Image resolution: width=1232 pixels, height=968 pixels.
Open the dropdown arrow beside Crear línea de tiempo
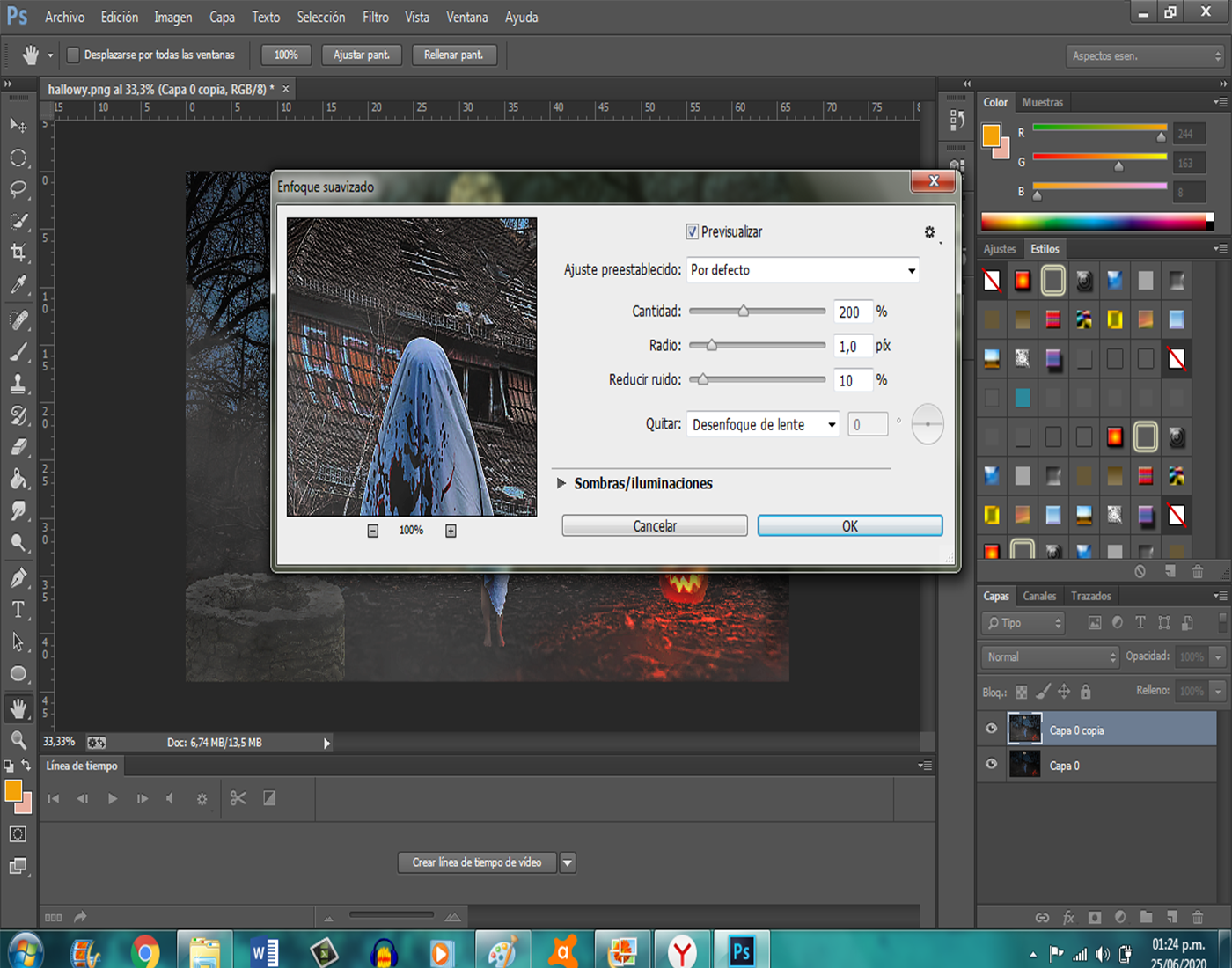click(x=568, y=863)
